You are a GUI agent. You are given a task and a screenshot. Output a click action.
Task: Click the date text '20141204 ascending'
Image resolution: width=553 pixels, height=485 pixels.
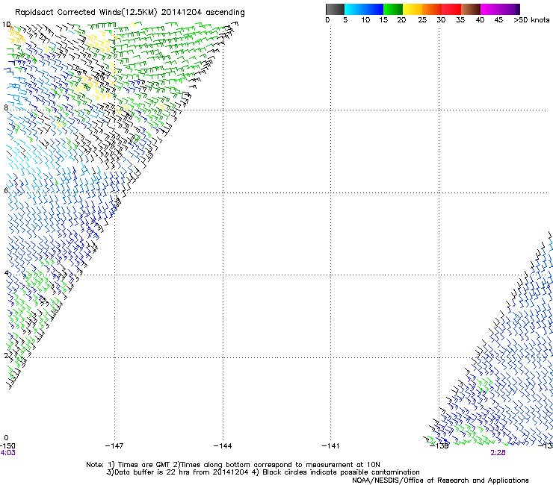point(203,13)
